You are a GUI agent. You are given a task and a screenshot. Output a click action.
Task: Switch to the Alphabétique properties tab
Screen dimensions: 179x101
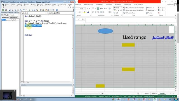[5, 17]
